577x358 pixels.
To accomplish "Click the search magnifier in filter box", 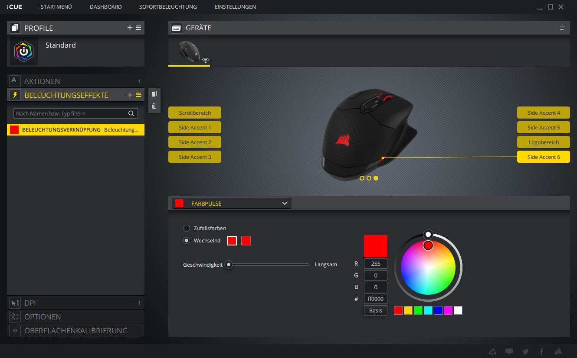I will click(x=131, y=113).
